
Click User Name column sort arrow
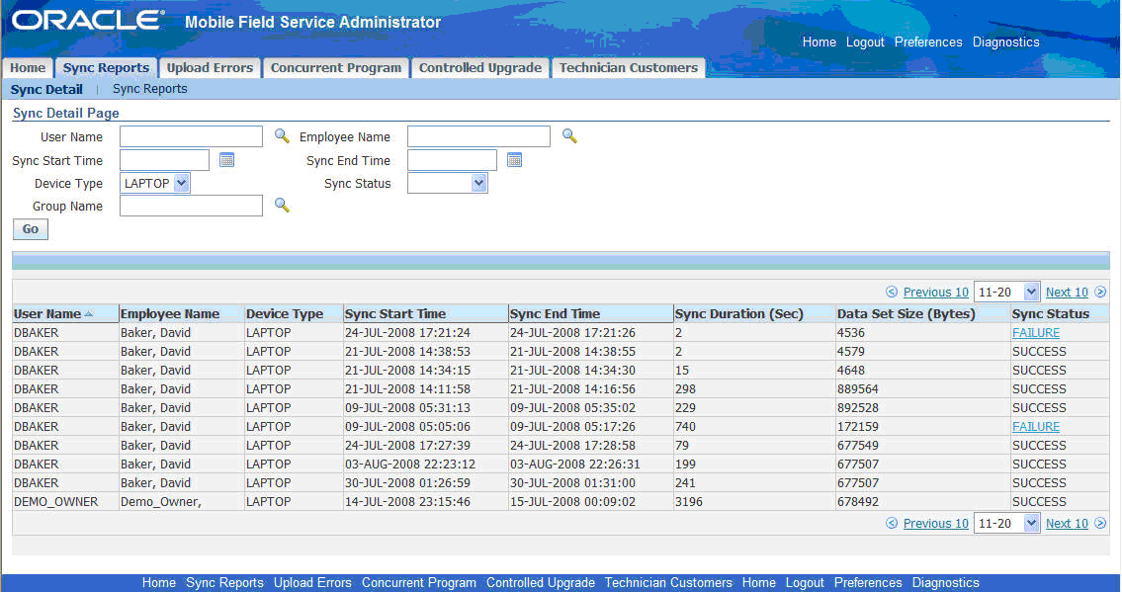[89, 314]
